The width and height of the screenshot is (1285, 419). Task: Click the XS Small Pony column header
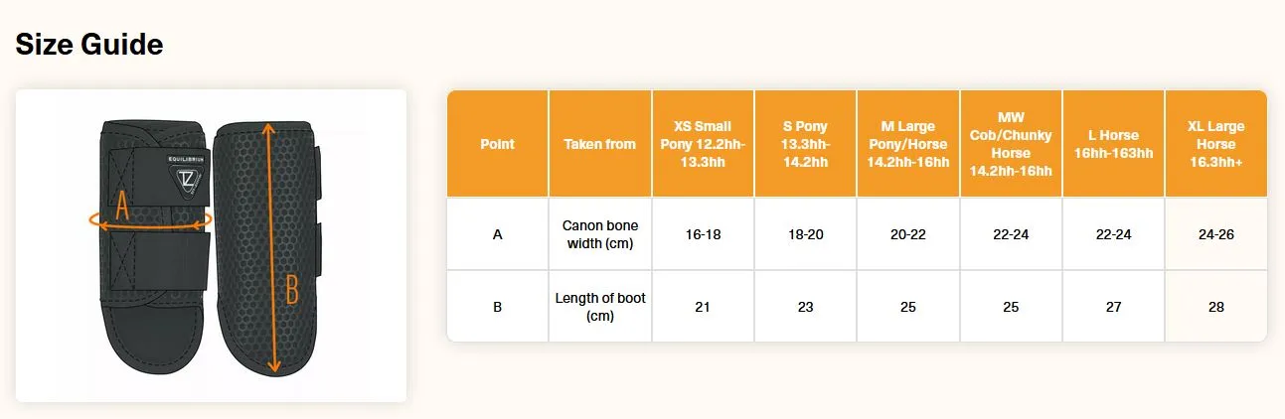point(703,144)
